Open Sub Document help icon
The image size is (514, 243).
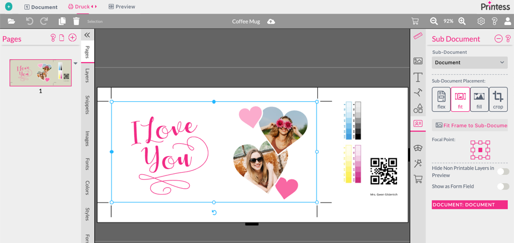coord(508,39)
